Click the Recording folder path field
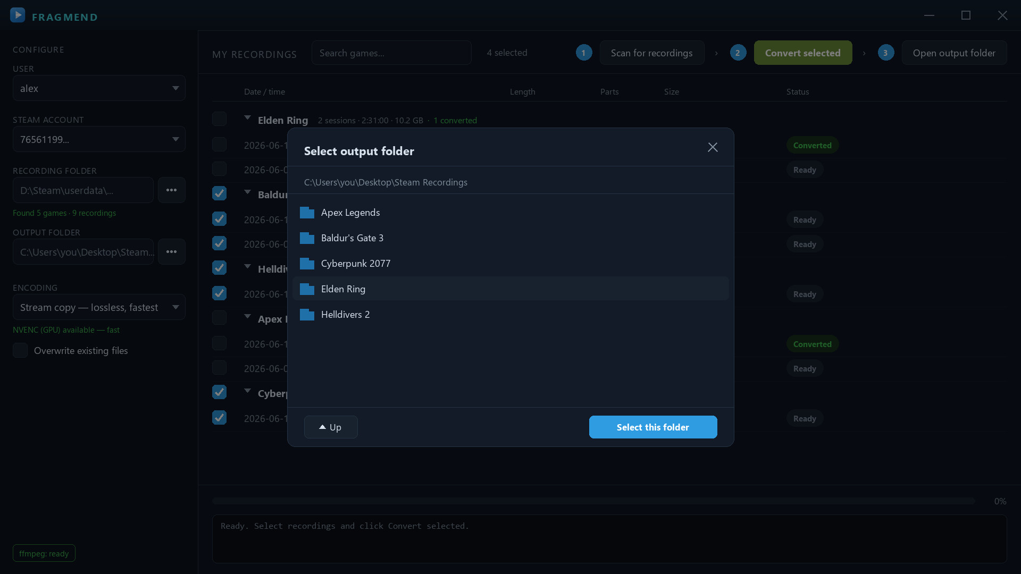The height and width of the screenshot is (574, 1021). coord(83,190)
